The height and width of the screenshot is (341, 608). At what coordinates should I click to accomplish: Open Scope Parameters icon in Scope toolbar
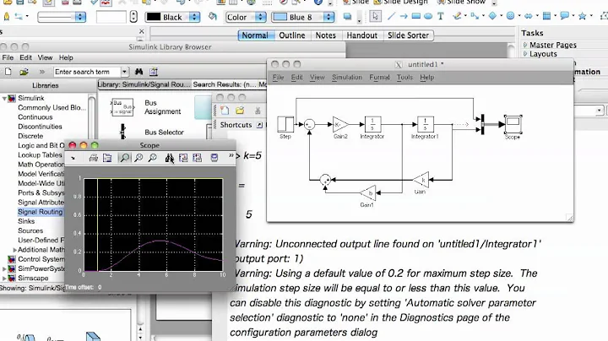[x=107, y=158]
